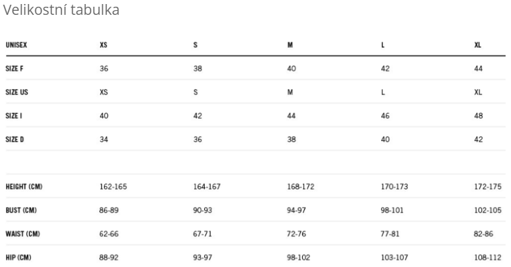
Task: Click the BUST (CM) row label
Action: (21, 210)
